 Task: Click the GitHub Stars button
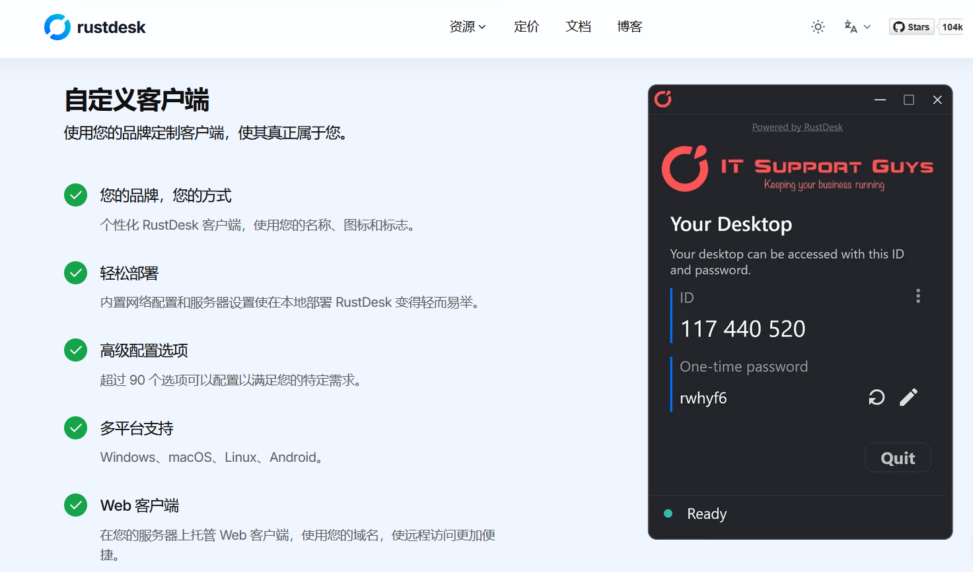pyautogui.click(x=912, y=27)
